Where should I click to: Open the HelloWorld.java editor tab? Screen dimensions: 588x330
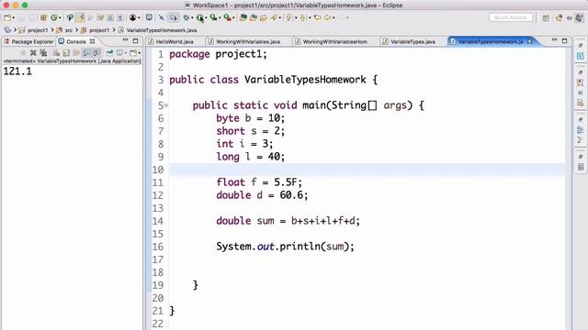[175, 41]
